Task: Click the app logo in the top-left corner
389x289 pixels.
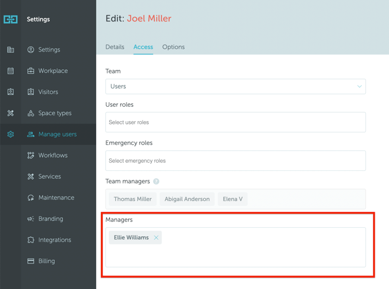Action: click(11, 19)
